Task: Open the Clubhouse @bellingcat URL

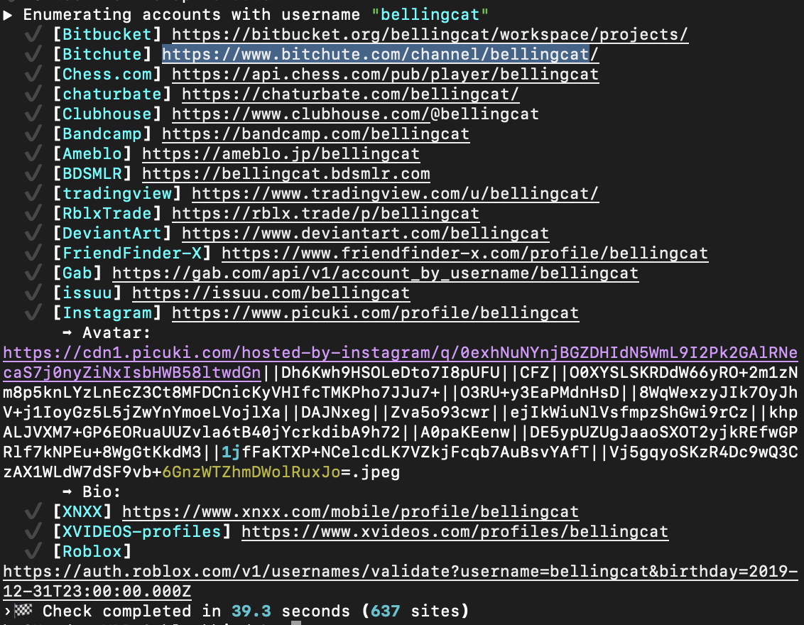Action: (x=355, y=114)
